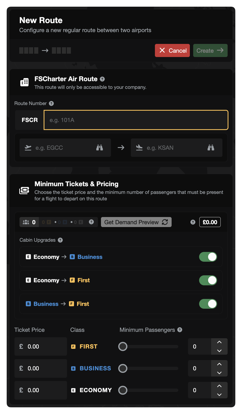
Task: Click the Economy ticket price field
Action: tap(41, 390)
